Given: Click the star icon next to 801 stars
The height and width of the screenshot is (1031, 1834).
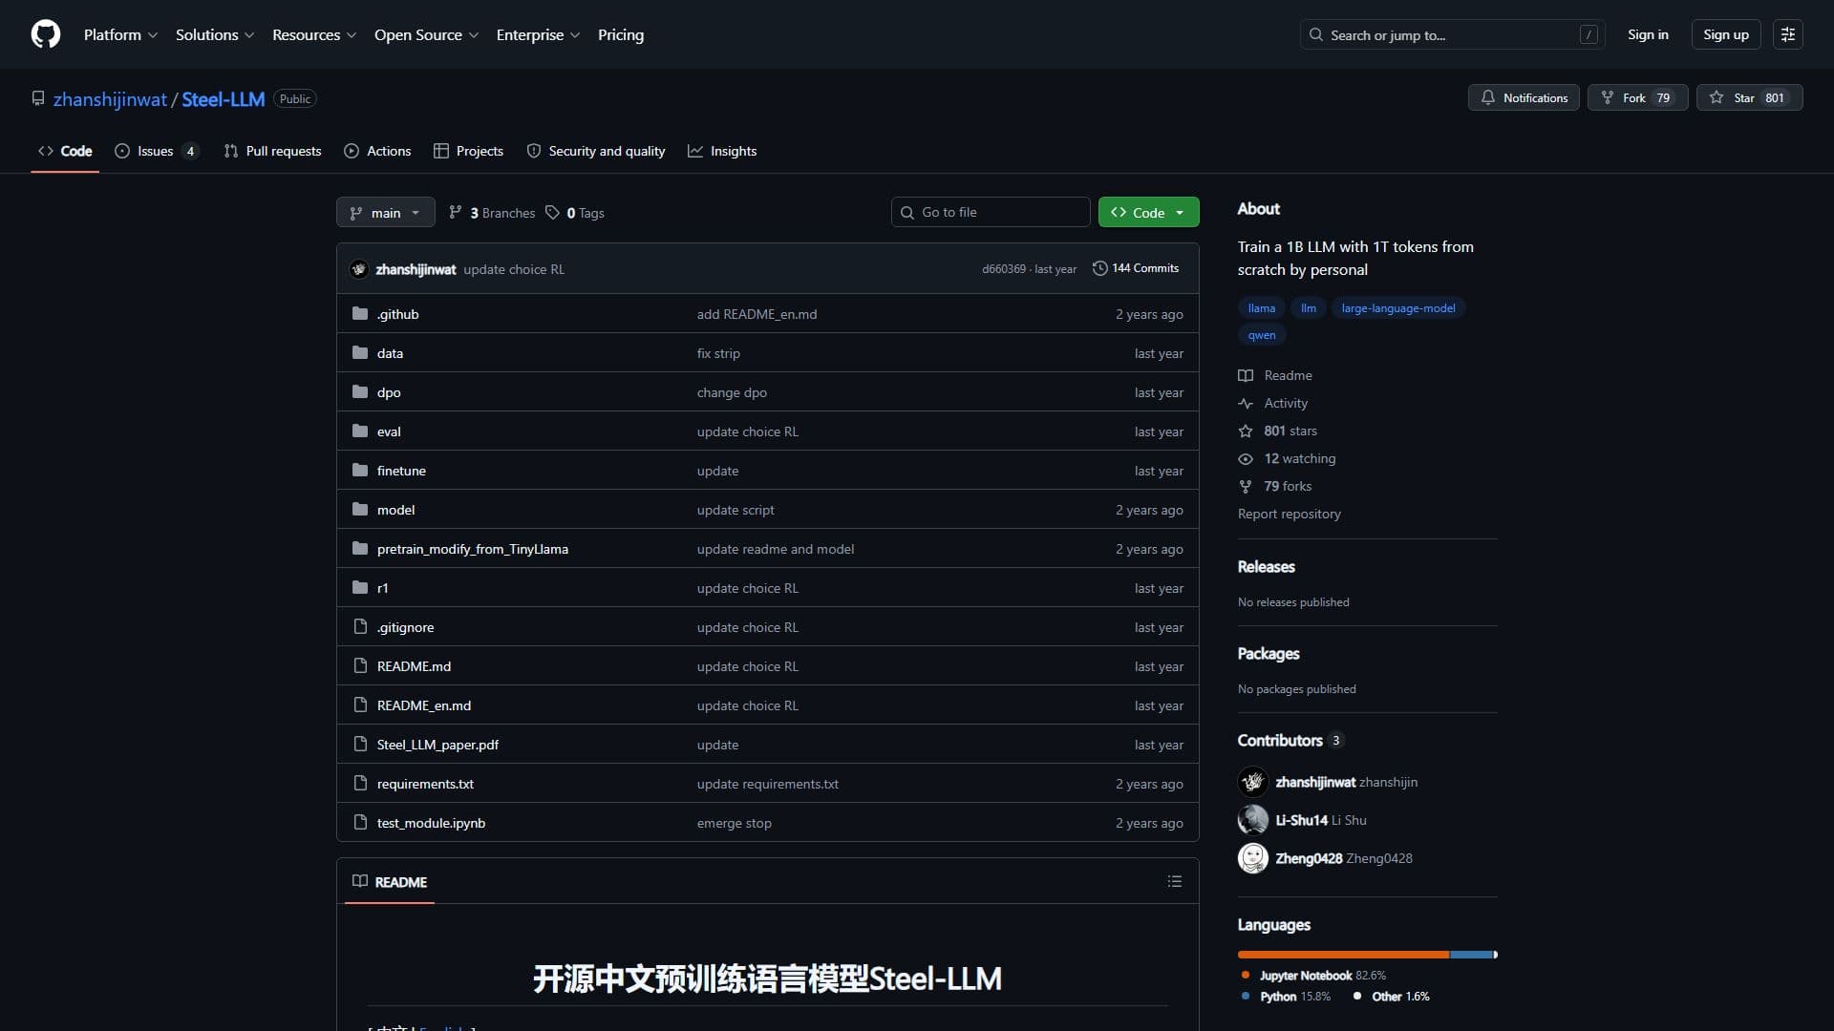Looking at the screenshot, I should coord(1246,431).
